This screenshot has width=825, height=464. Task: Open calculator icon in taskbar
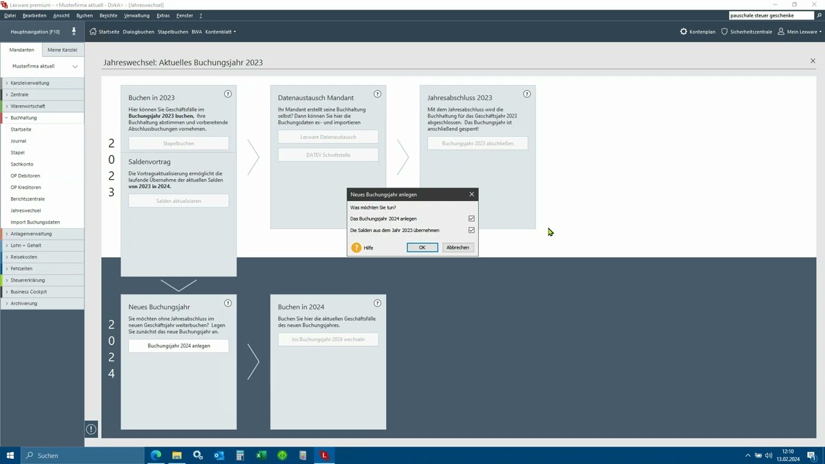click(240, 456)
